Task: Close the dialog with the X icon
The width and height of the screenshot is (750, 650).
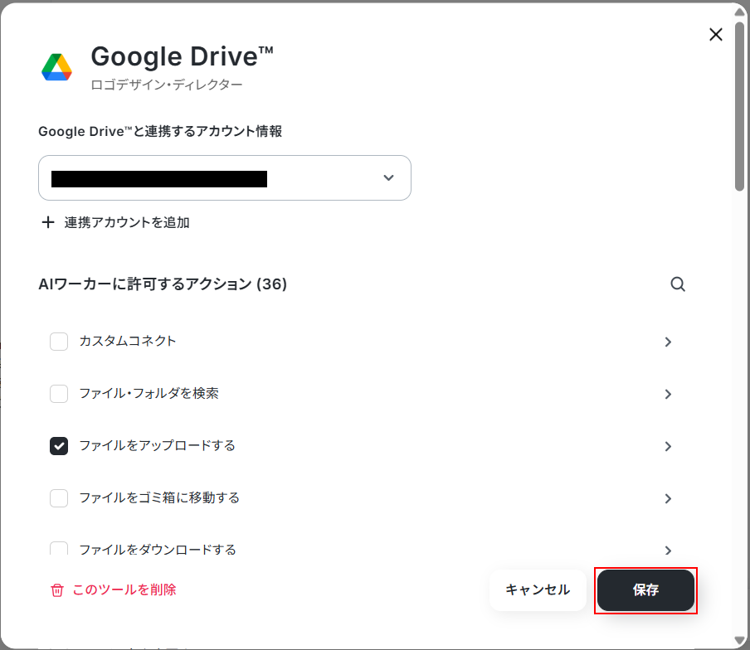Action: (715, 35)
